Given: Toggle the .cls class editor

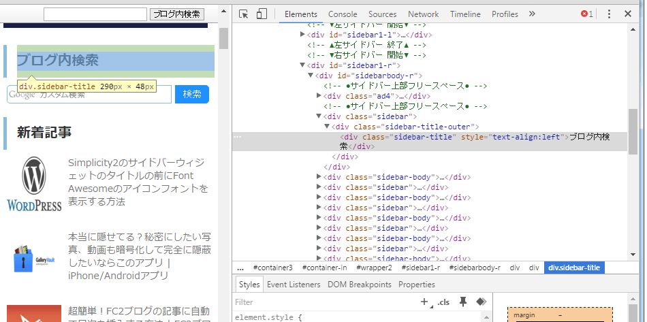Looking at the screenshot, I should click(x=444, y=302).
